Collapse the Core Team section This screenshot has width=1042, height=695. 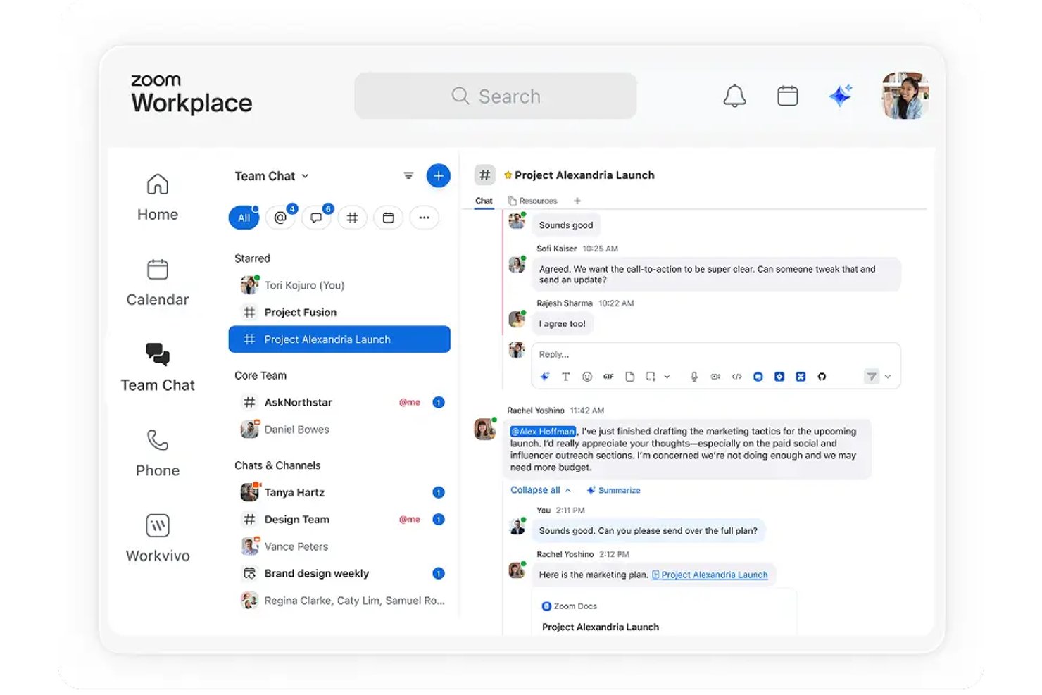coord(260,375)
